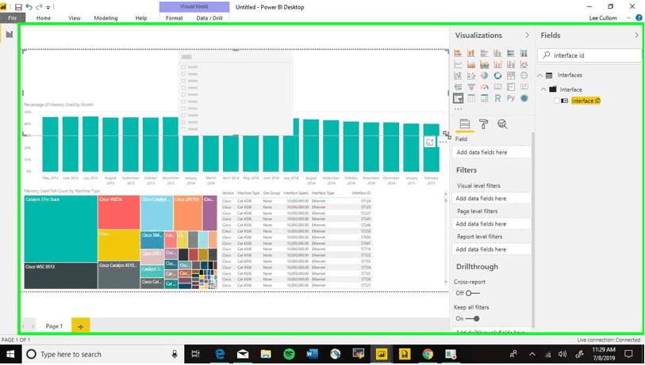Select the treemap visual icon
Screen dimensions: 645x365
coord(510,75)
